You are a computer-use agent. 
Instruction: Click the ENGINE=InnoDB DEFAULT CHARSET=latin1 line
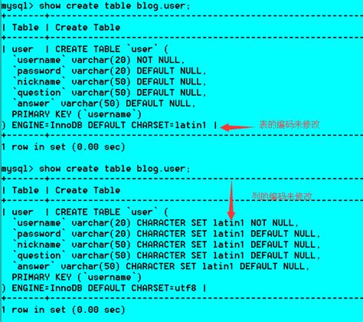pyautogui.click(x=109, y=125)
